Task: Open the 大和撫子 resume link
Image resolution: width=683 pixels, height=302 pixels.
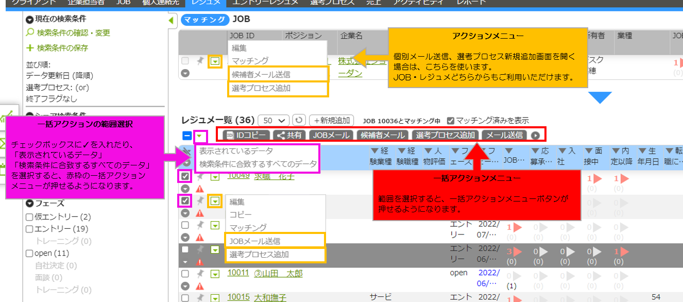Action: (x=270, y=297)
